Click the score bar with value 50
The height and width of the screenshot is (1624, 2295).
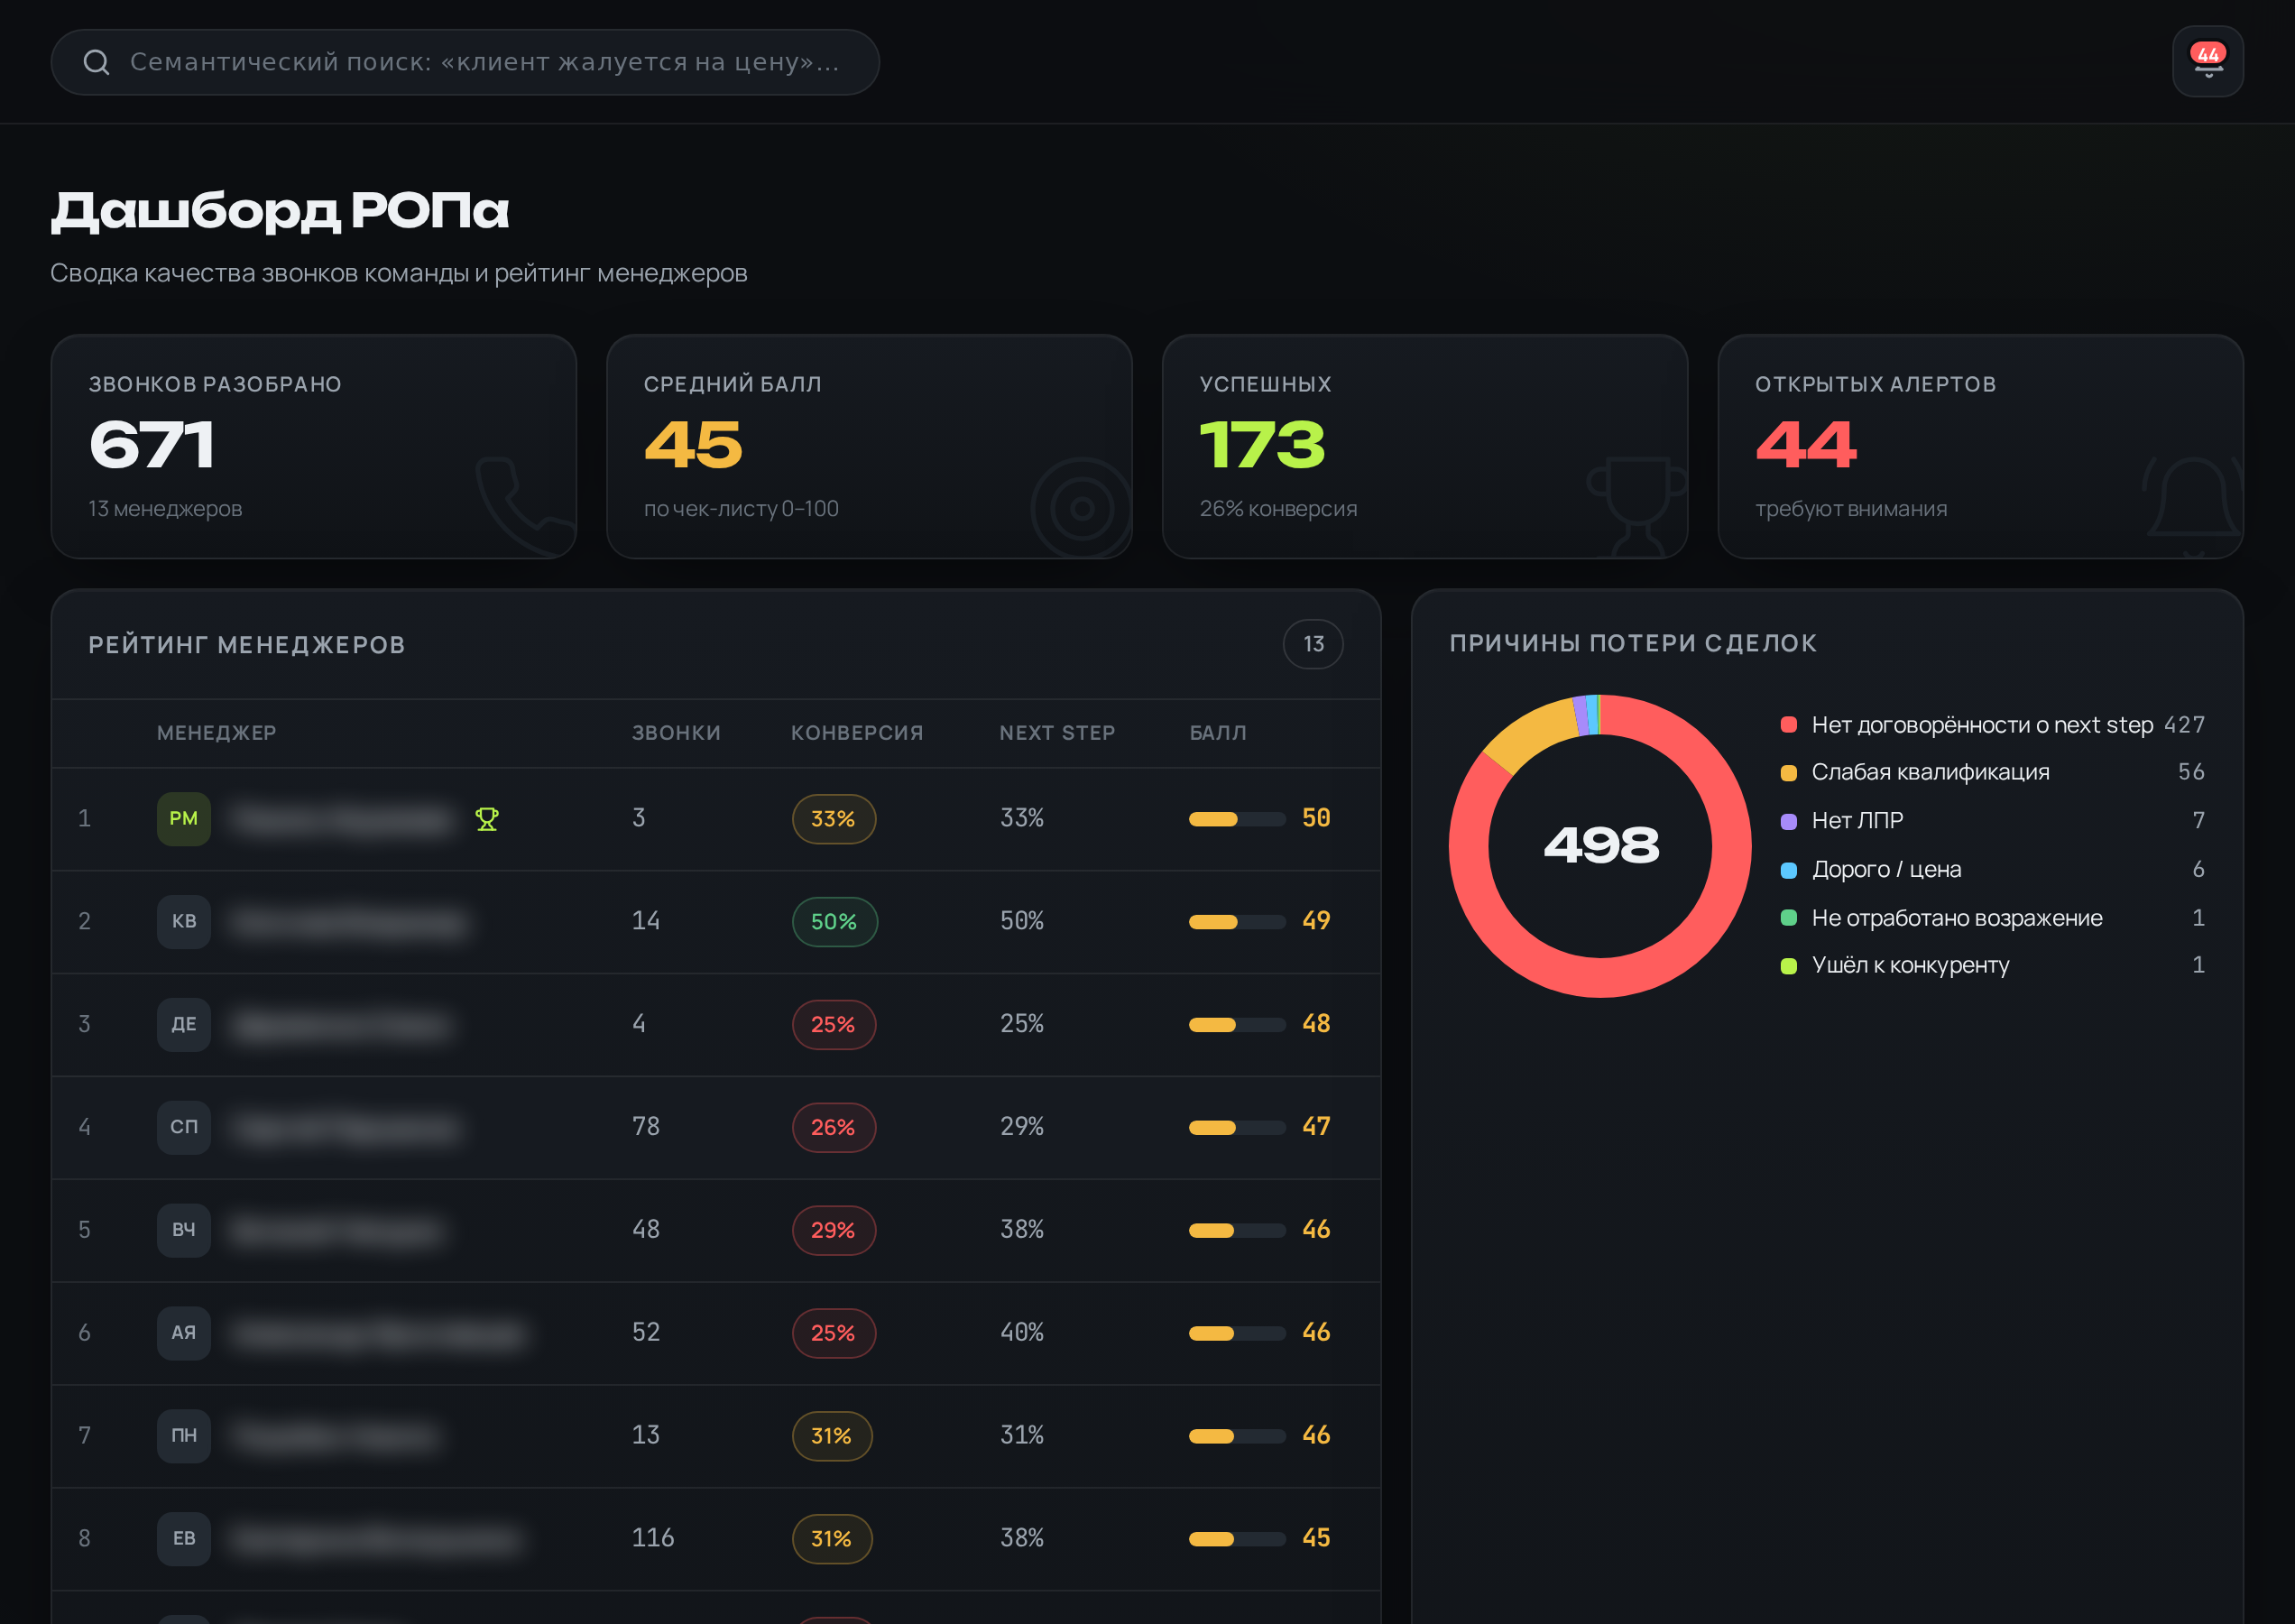1237,819
